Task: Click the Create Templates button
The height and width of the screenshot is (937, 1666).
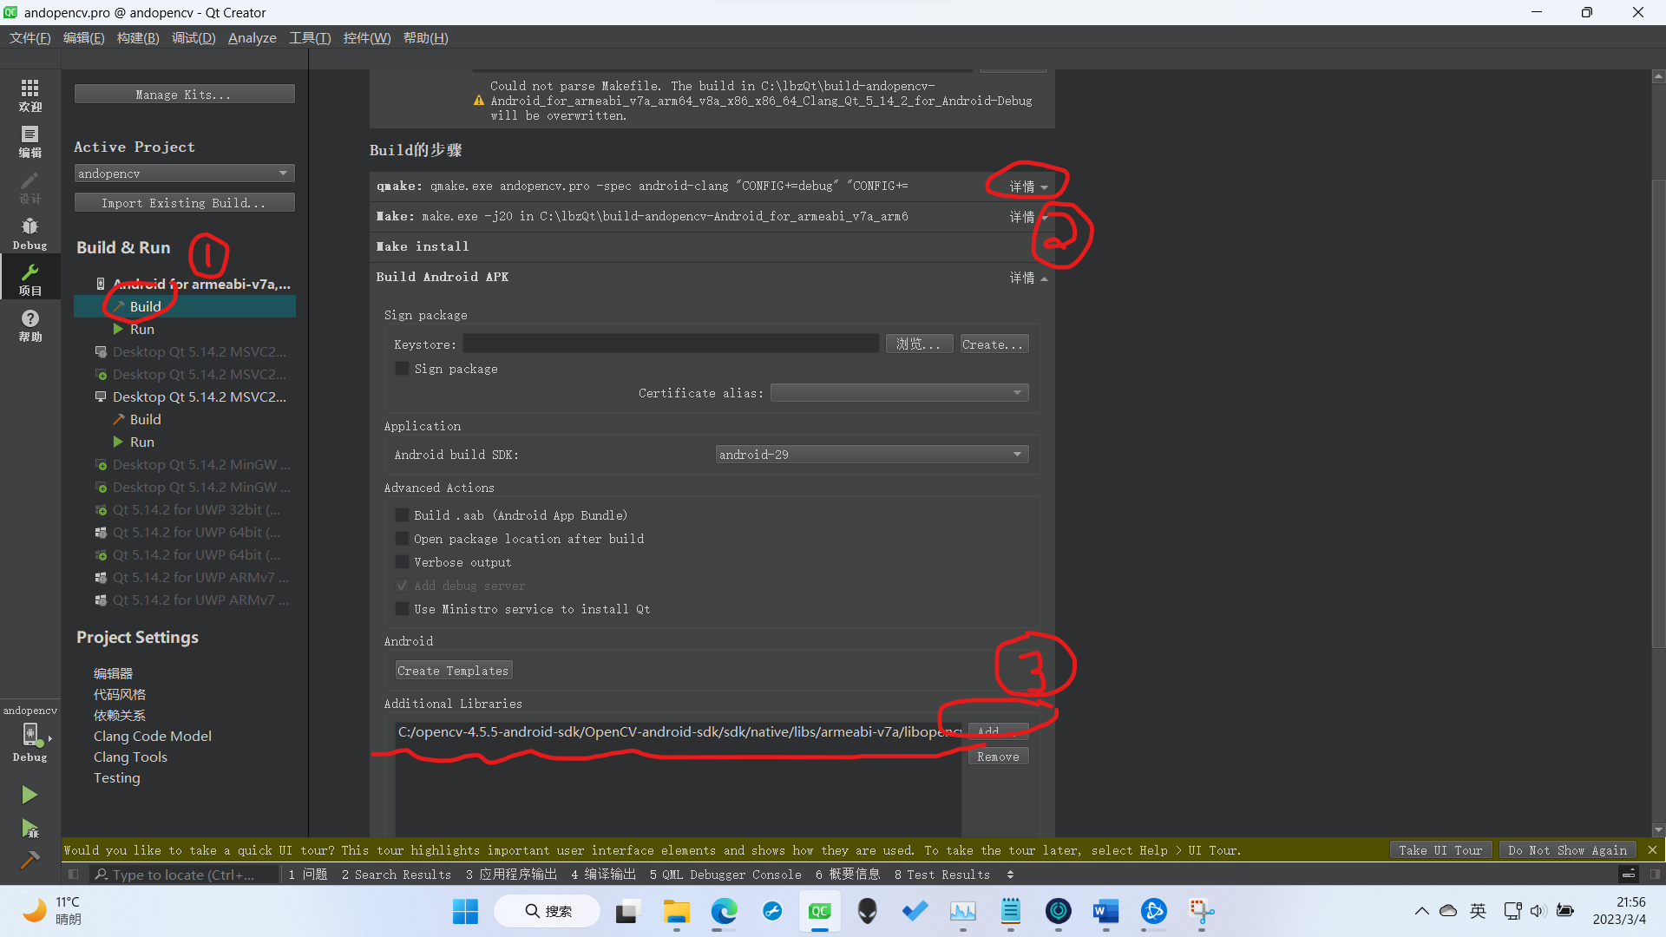Action: (x=453, y=671)
